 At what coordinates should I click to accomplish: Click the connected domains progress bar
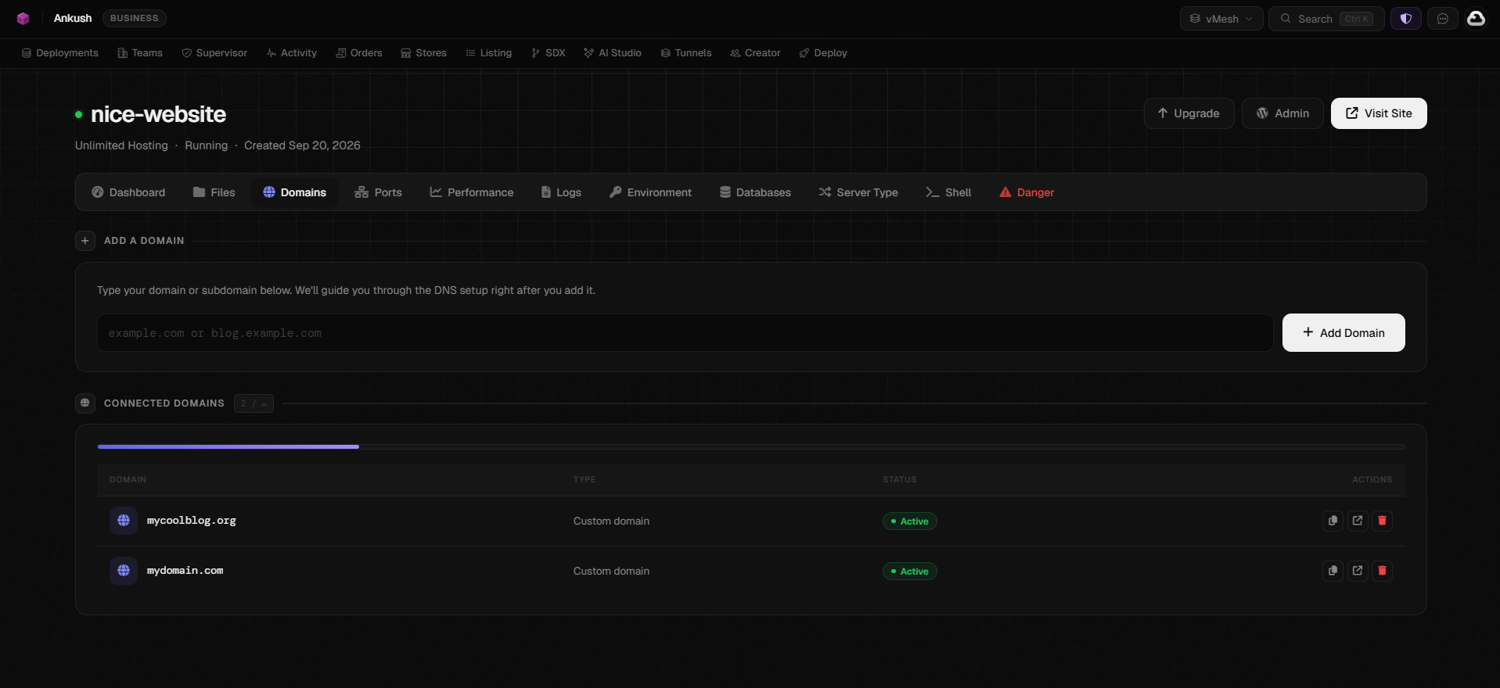(751, 446)
